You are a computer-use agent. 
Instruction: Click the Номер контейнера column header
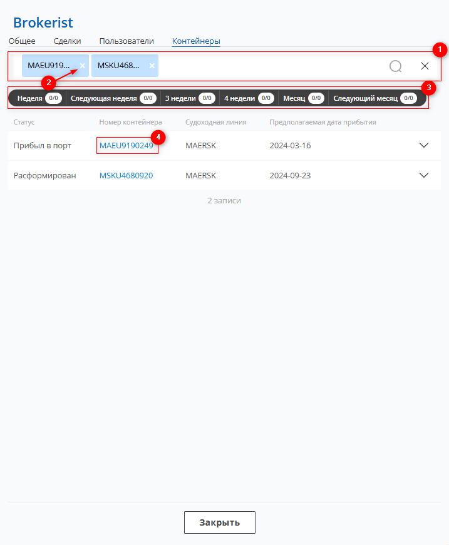tap(130, 123)
